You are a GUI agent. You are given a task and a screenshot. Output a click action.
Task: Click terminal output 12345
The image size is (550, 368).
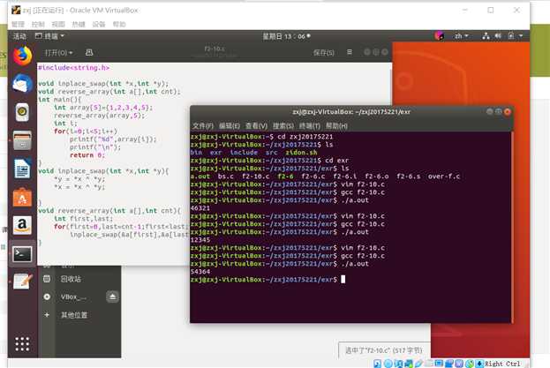200,240
